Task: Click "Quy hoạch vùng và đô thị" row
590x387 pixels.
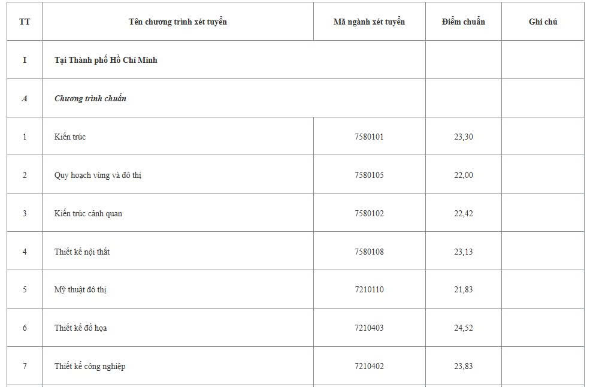Action: coord(295,175)
